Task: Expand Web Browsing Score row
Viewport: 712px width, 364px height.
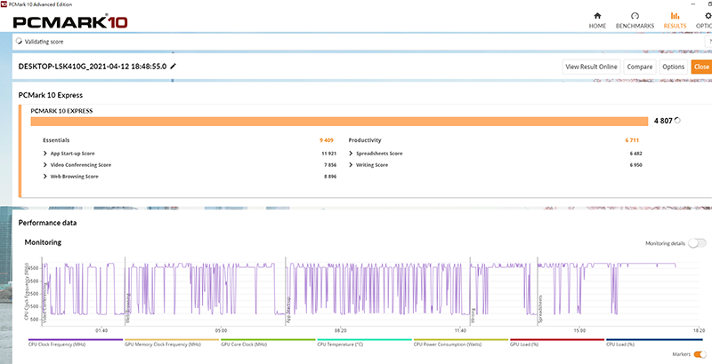Action: 45,177
